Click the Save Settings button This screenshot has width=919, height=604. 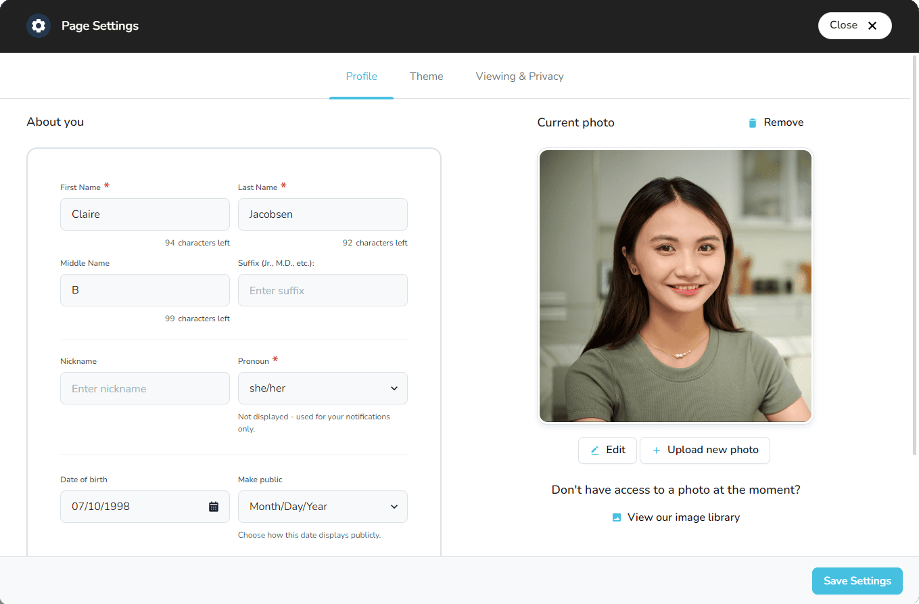click(x=857, y=580)
